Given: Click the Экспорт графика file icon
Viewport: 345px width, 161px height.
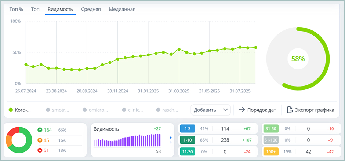Looking at the screenshot, I should click(x=290, y=110).
